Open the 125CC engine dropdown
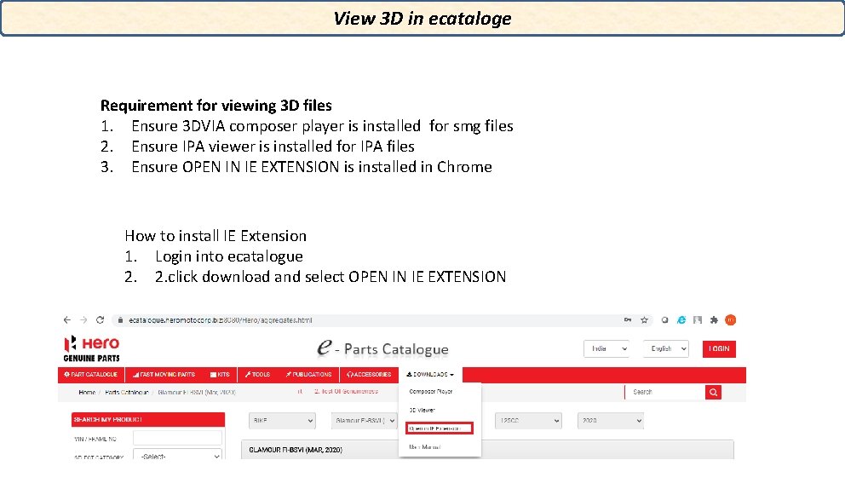This screenshot has height=483, width=845. click(528, 421)
